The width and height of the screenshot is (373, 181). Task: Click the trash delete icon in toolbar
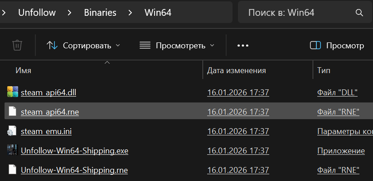(17, 45)
